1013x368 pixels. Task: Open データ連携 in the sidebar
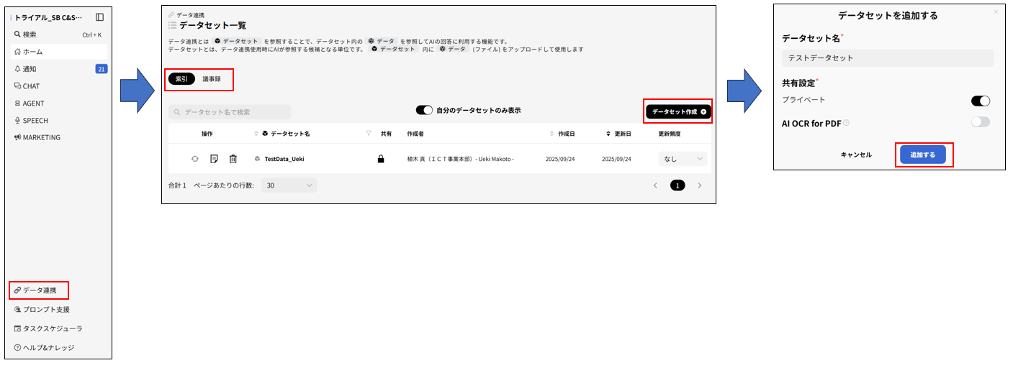(40, 290)
